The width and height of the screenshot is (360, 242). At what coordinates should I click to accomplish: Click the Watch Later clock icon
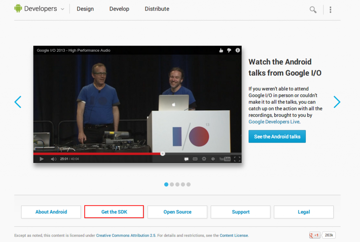[213, 159]
